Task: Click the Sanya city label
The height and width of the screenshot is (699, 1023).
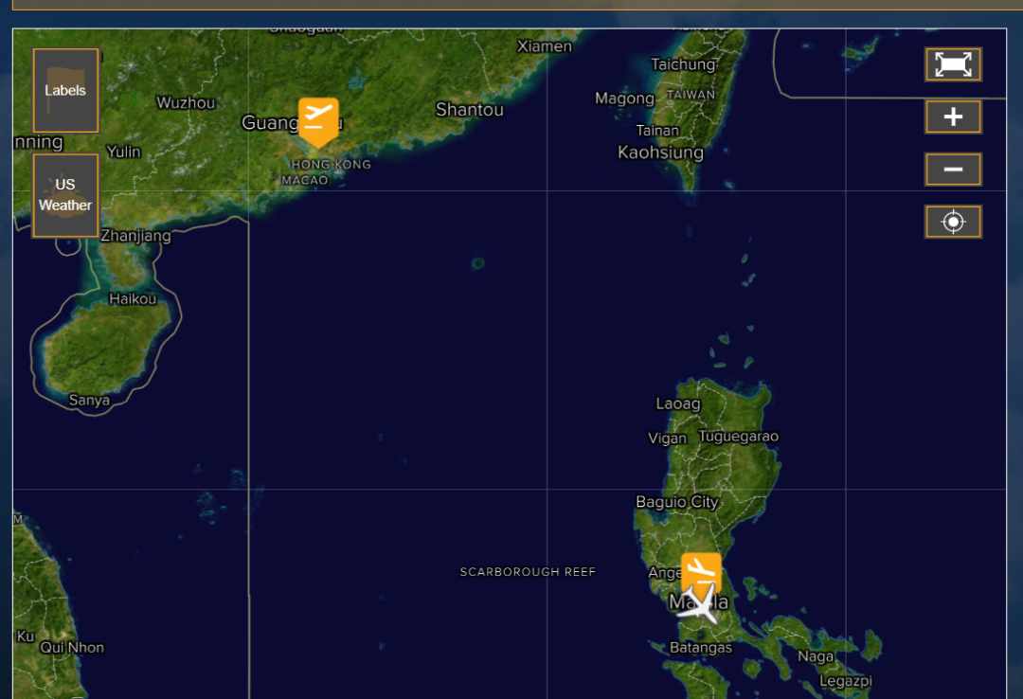Action: click(x=89, y=400)
